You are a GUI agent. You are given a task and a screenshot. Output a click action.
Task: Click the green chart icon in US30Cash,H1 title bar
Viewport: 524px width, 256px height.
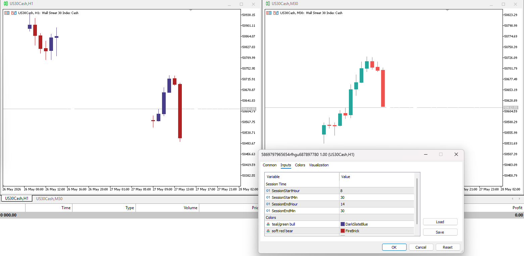pos(6,4)
